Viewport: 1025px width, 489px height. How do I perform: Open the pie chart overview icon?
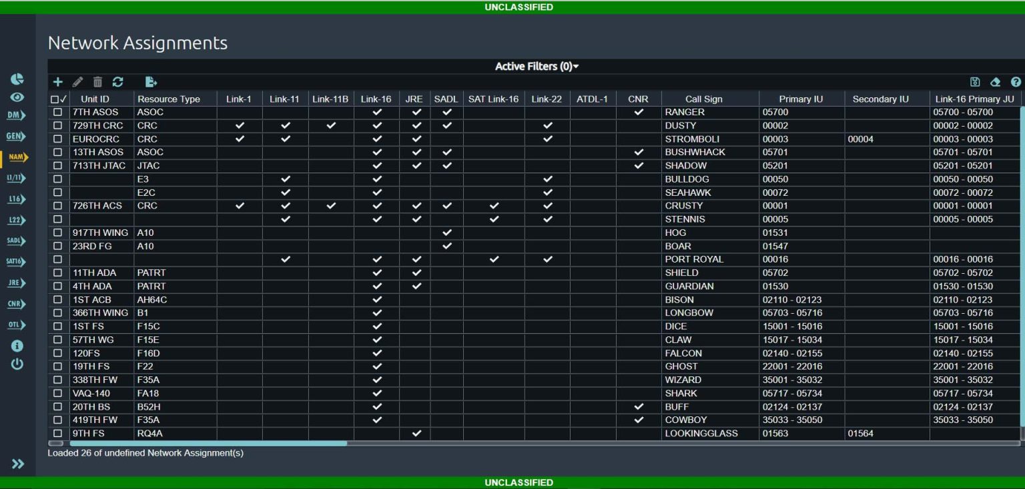(17, 78)
